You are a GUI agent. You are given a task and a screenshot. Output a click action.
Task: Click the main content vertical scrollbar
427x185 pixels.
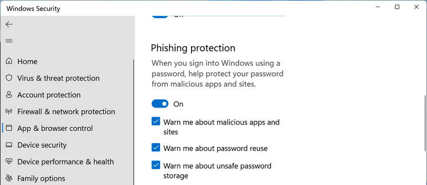425,123
